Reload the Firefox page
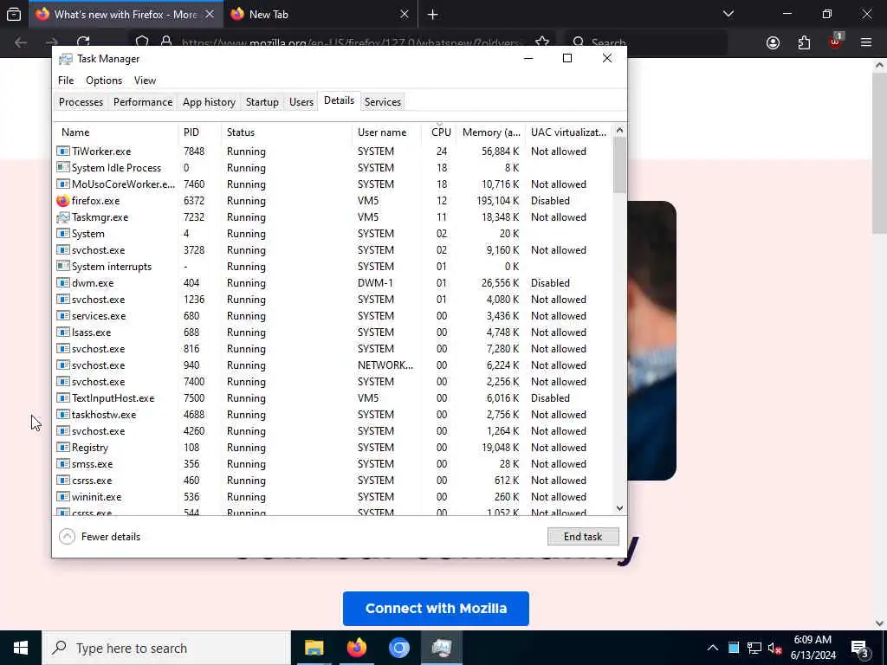 click(x=83, y=42)
